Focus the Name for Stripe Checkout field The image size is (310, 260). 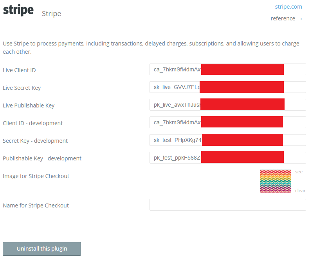pos(227,205)
